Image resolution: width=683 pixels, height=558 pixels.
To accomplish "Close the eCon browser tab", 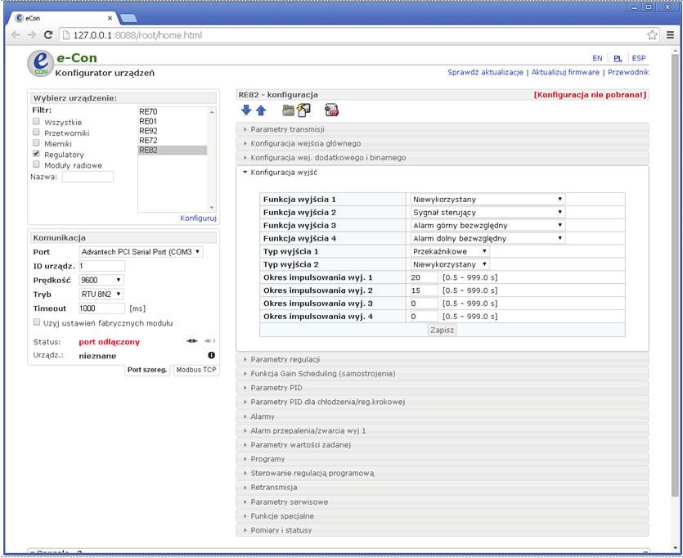I will pos(110,18).
